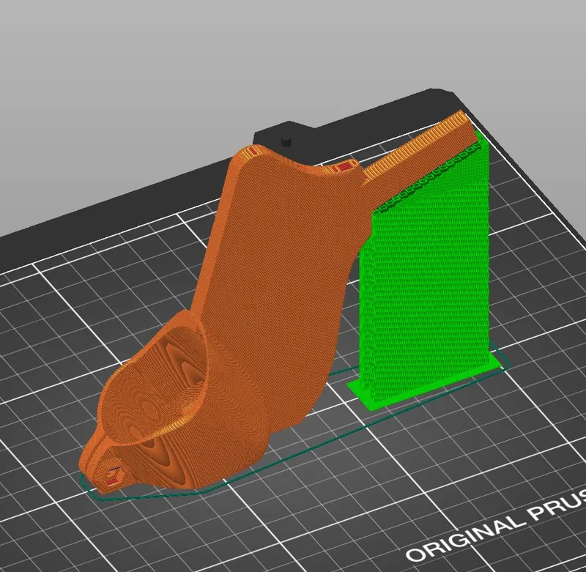
Task: Click the red feature at the model's top-left corner
Action: (251, 152)
